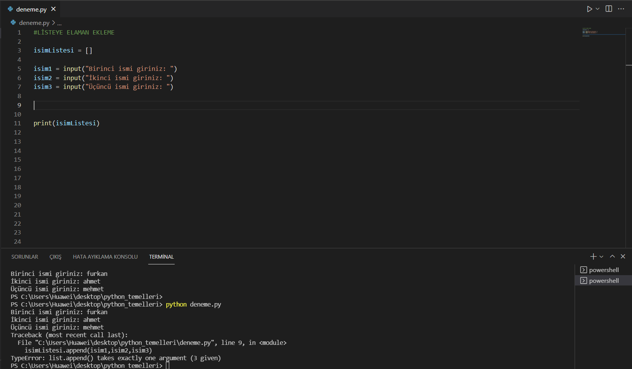Maximize the terminal panel with up chevron
Screen dimensions: 632x369
tap(612, 256)
